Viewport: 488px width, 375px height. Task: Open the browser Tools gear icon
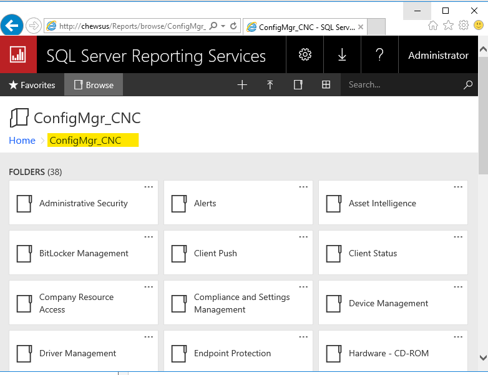pos(464,25)
